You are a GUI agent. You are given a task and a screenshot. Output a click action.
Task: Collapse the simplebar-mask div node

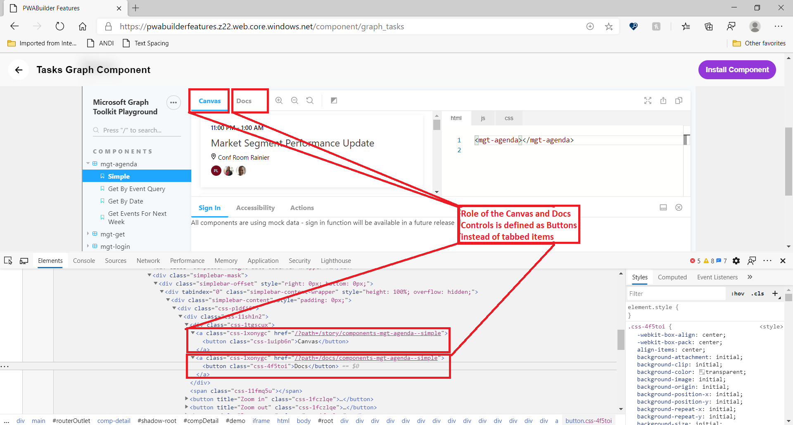click(x=149, y=275)
